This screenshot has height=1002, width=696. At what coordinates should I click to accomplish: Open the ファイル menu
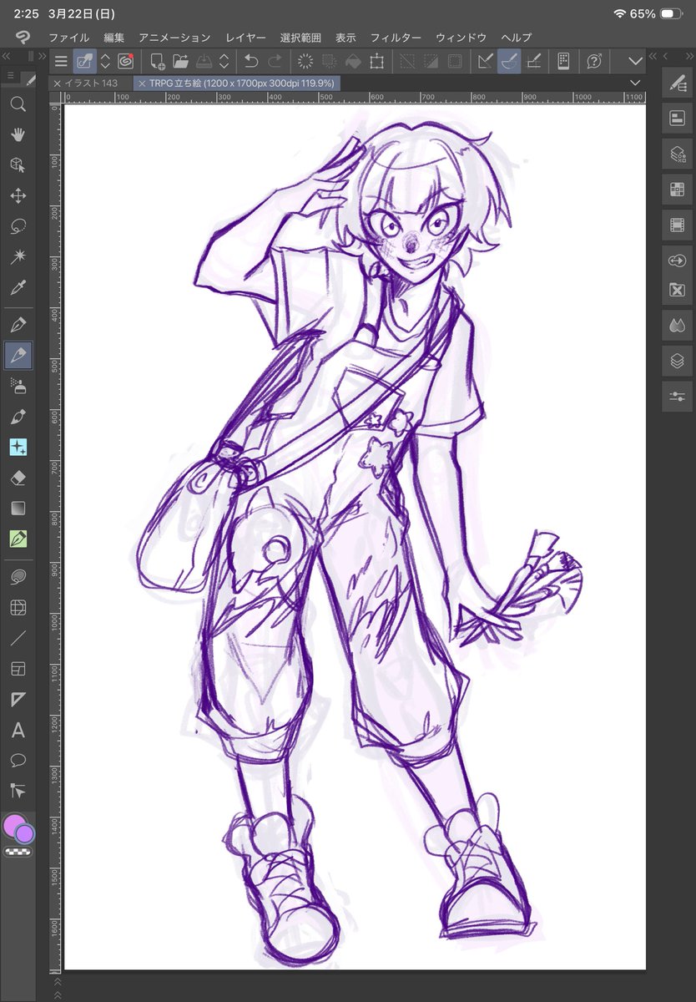[69, 38]
